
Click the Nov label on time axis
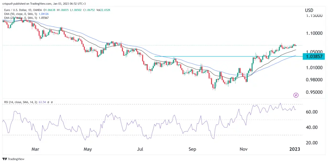[x=244, y=149]
